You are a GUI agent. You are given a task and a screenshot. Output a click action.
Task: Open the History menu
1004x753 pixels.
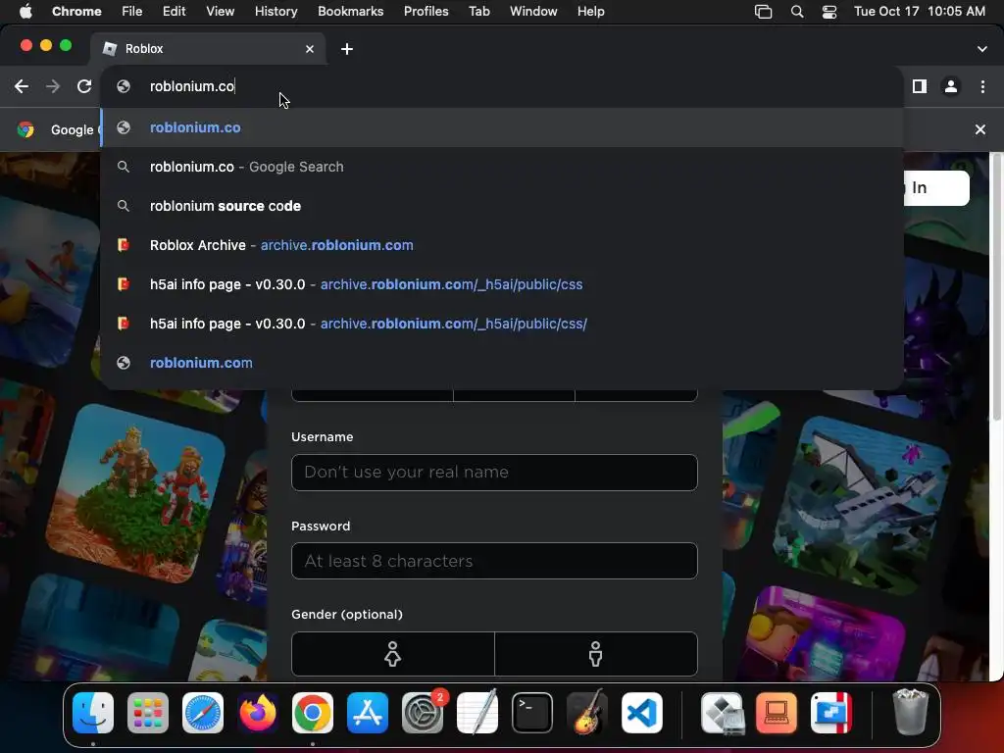coord(276,12)
